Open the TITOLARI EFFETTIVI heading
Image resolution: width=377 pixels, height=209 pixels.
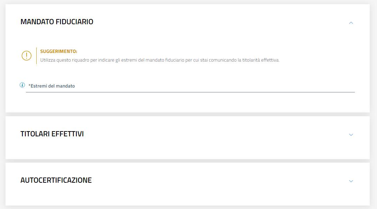click(52, 134)
